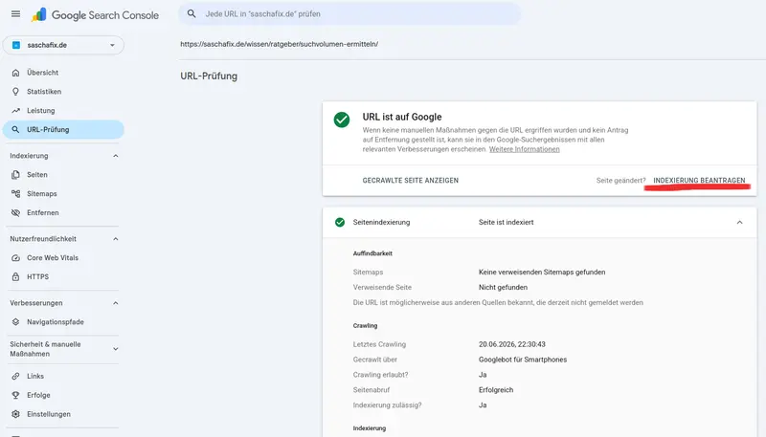Click the 'Seite ist indexiert' status text
The width and height of the screenshot is (766, 437).
click(x=507, y=223)
